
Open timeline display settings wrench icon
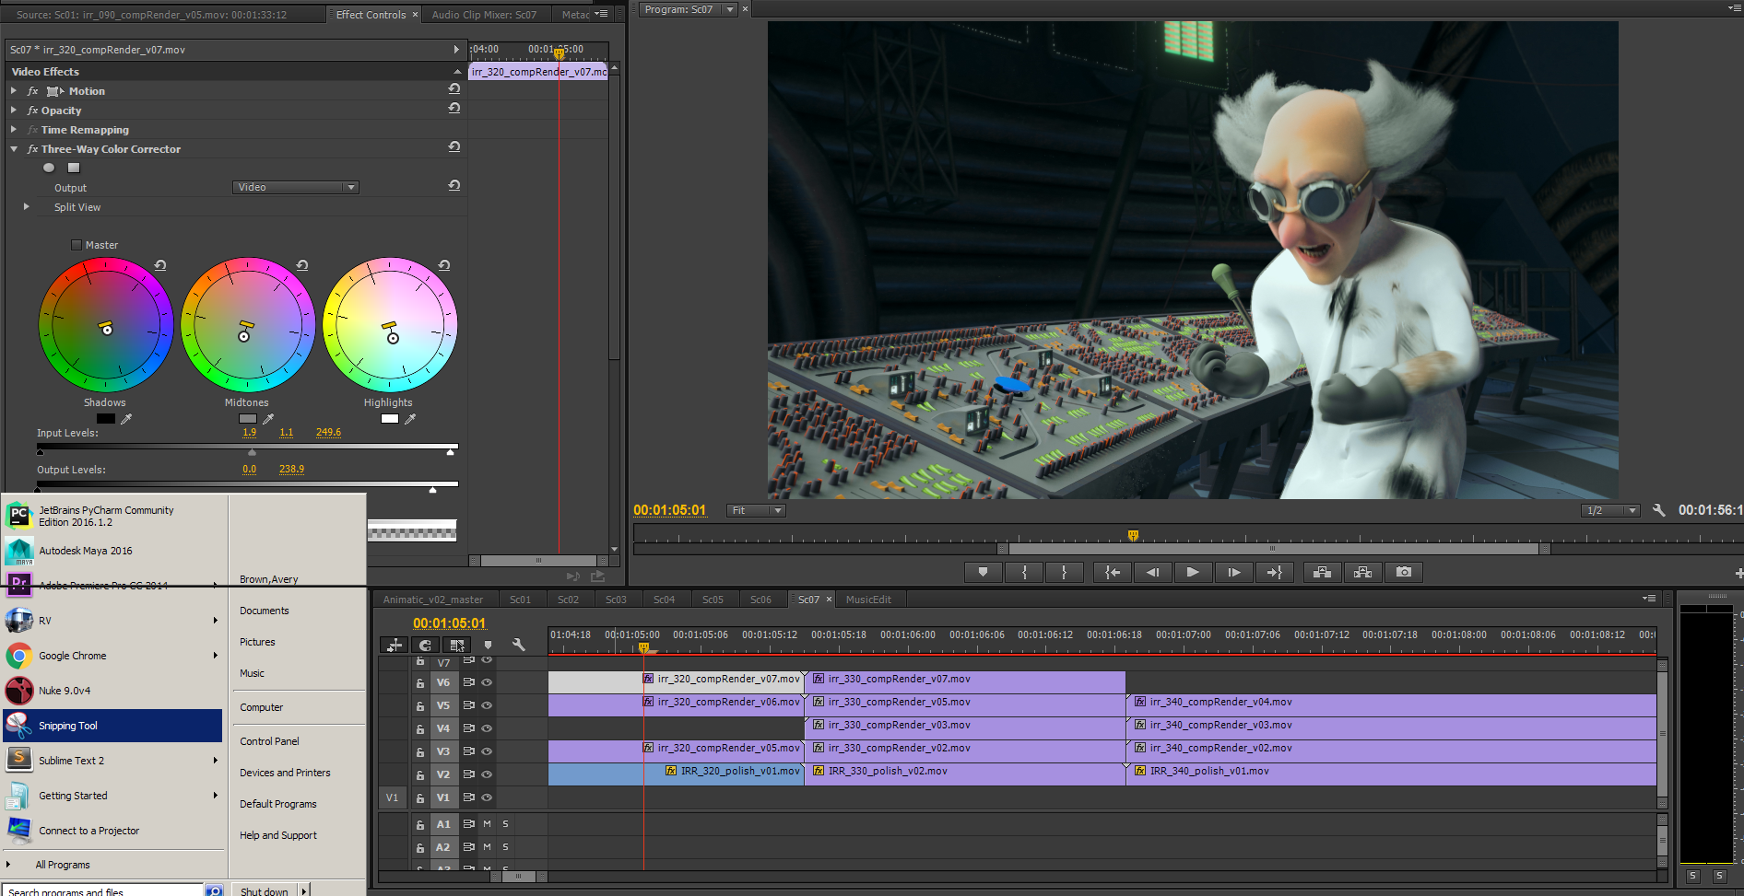pos(519,646)
